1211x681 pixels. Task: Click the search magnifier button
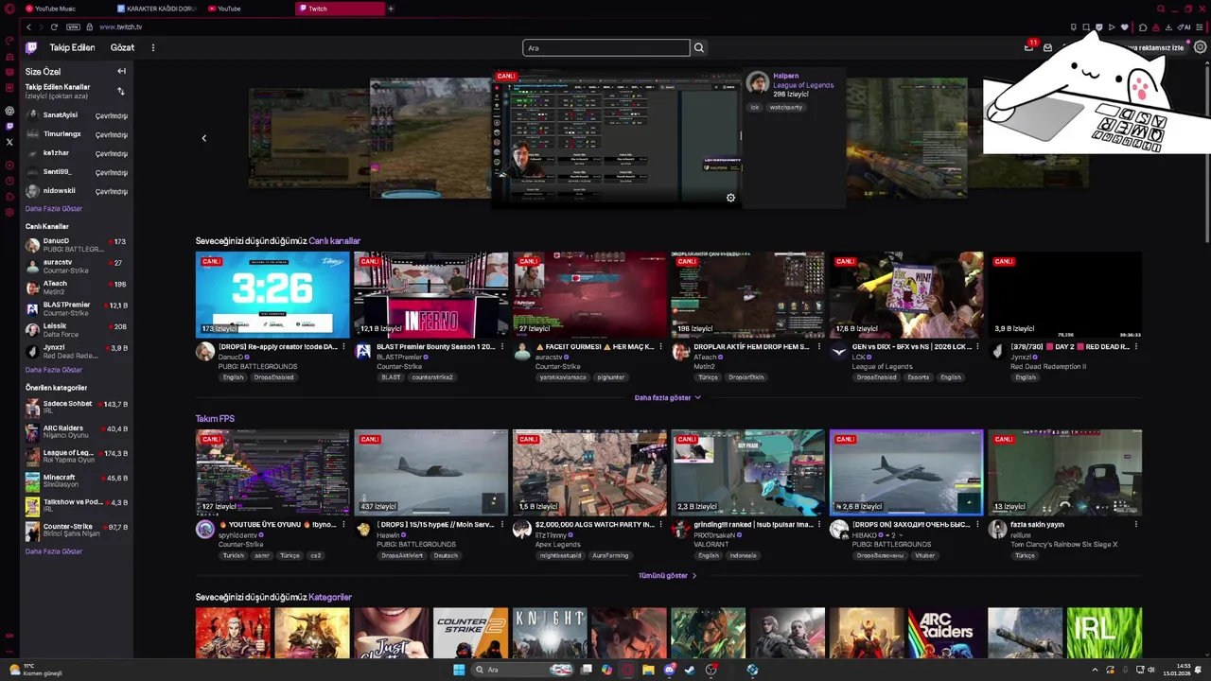pyautogui.click(x=699, y=47)
